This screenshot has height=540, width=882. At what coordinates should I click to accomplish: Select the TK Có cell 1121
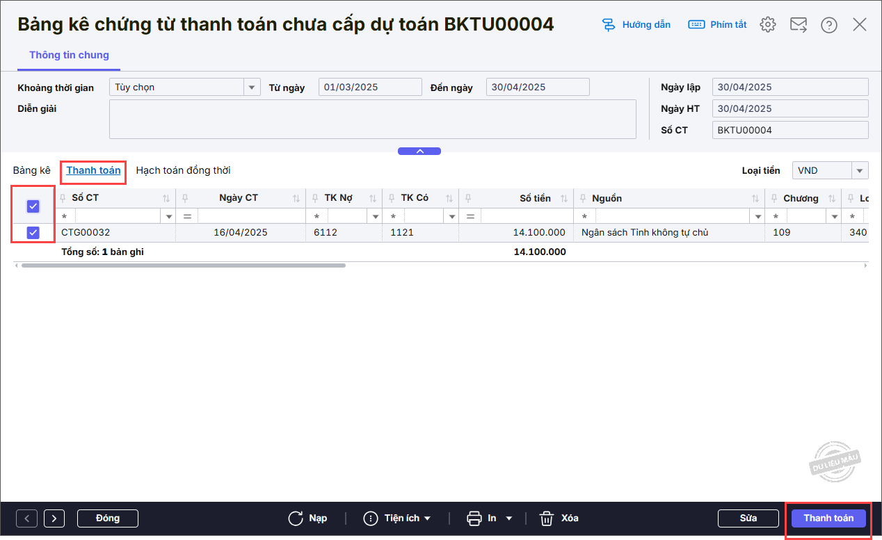pyautogui.click(x=420, y=233)
